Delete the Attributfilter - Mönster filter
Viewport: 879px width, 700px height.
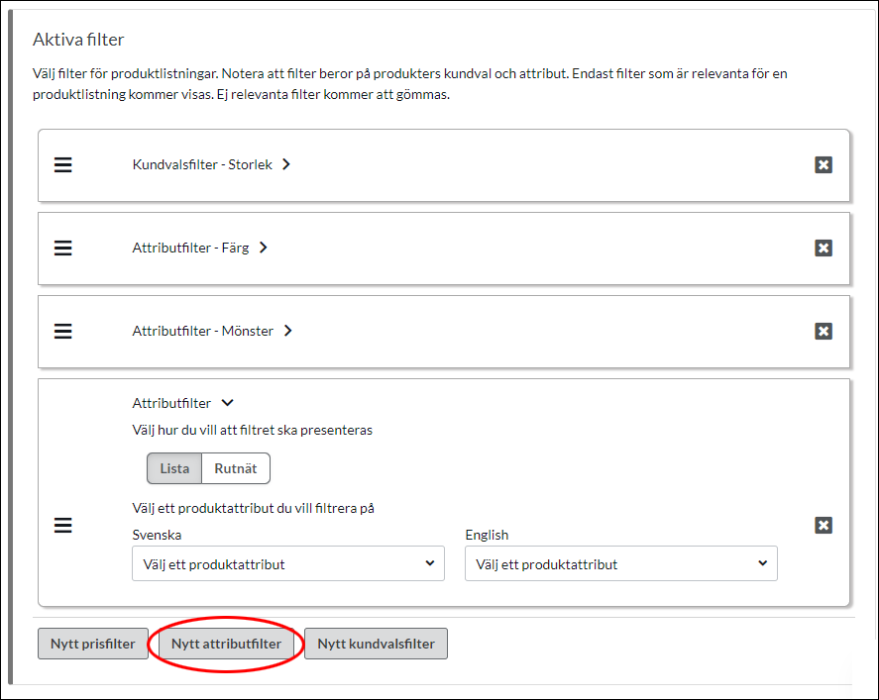[x=823, y=331]
